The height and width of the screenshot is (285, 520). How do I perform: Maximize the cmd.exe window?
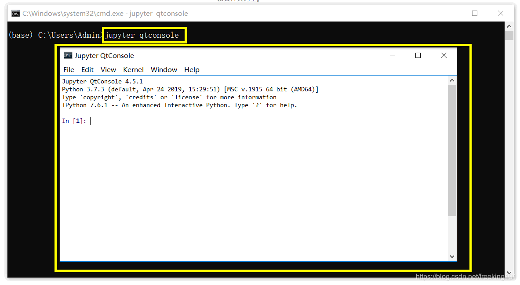coord(475,13)
